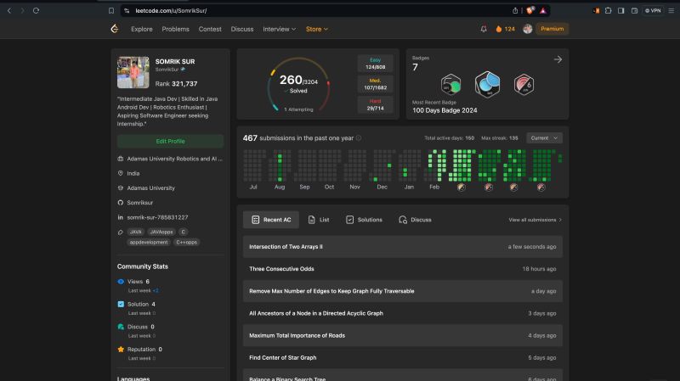This screenshot has height=381, width=680.
Task: Expand the Interview dropdown menu
Action: (x=280, y=29)
